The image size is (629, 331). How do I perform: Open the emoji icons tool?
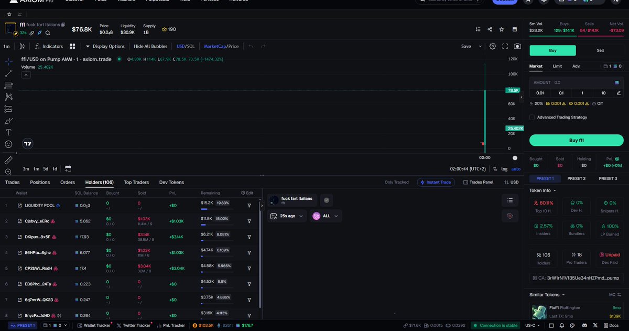point(8,144)
